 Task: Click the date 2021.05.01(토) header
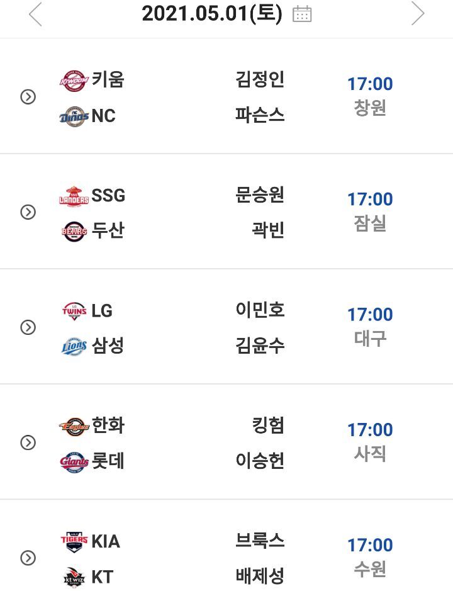[211, 13]
